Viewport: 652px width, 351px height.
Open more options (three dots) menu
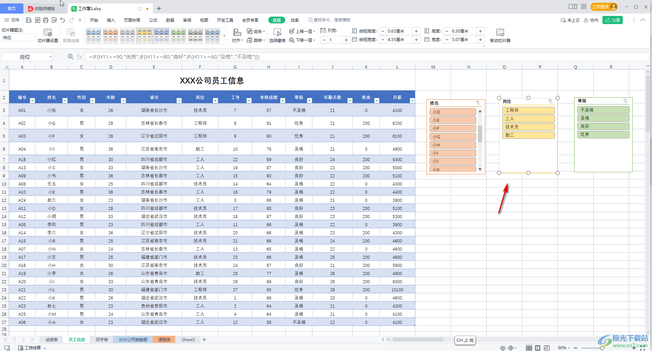(634, 20)
